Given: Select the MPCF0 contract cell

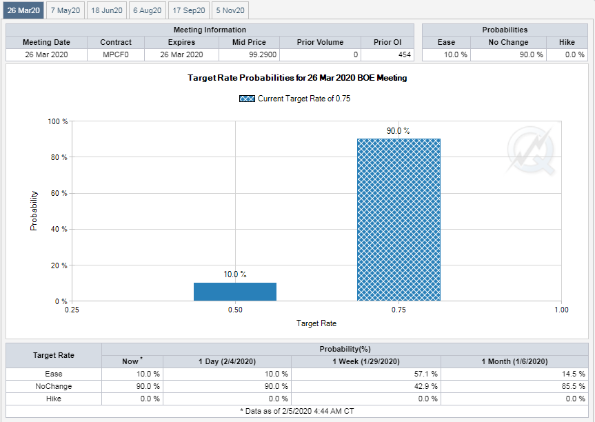Looking at the screenshot, I should (x=116, y=54).
